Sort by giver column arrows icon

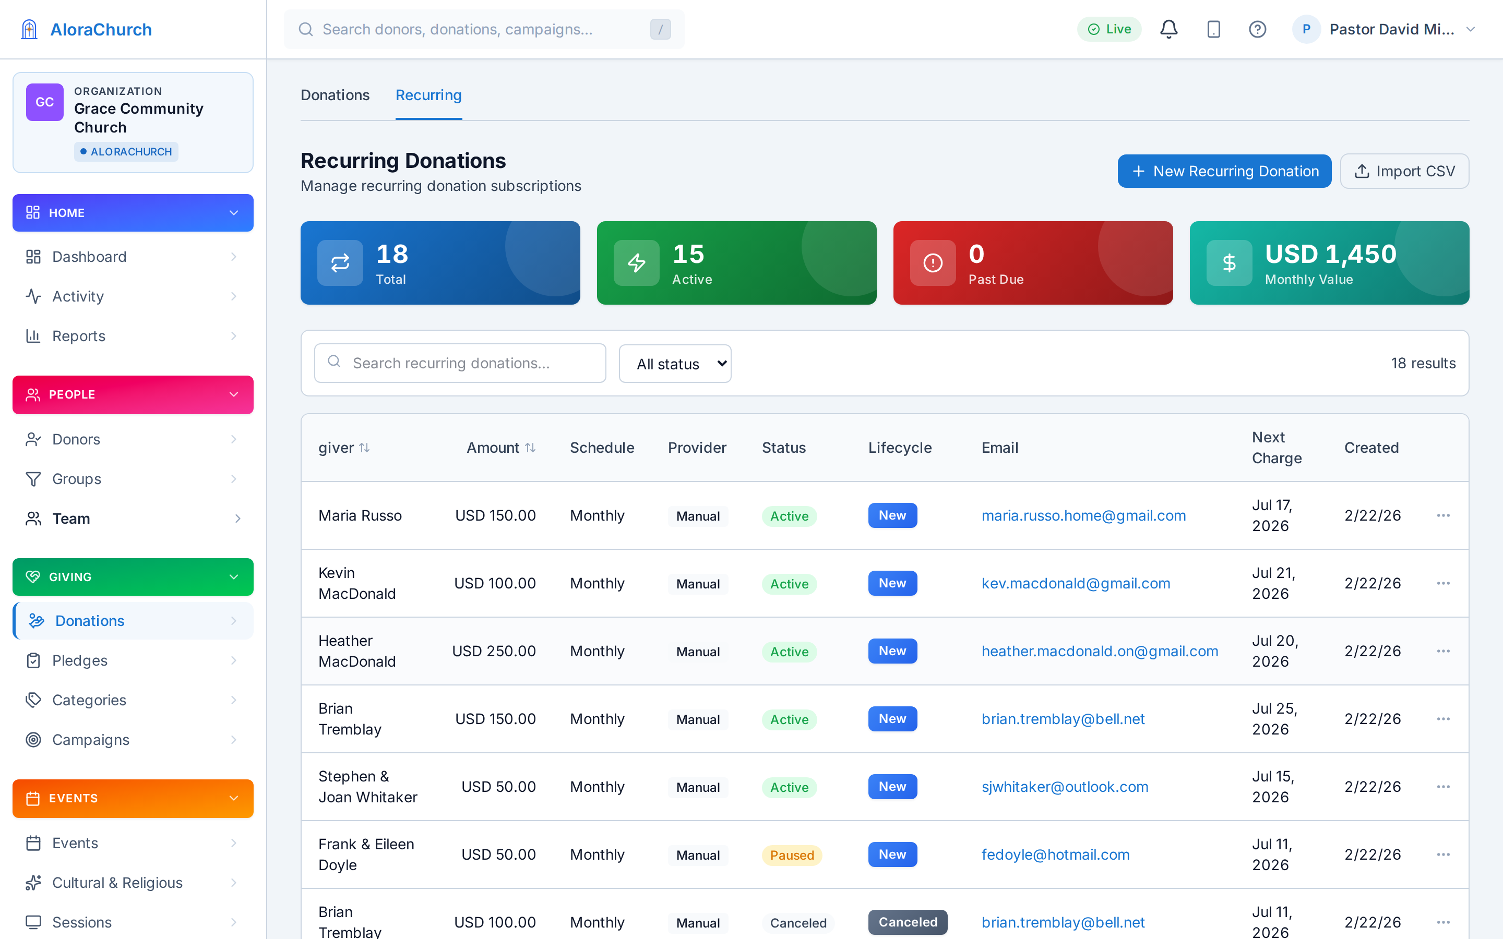[365, 448]
